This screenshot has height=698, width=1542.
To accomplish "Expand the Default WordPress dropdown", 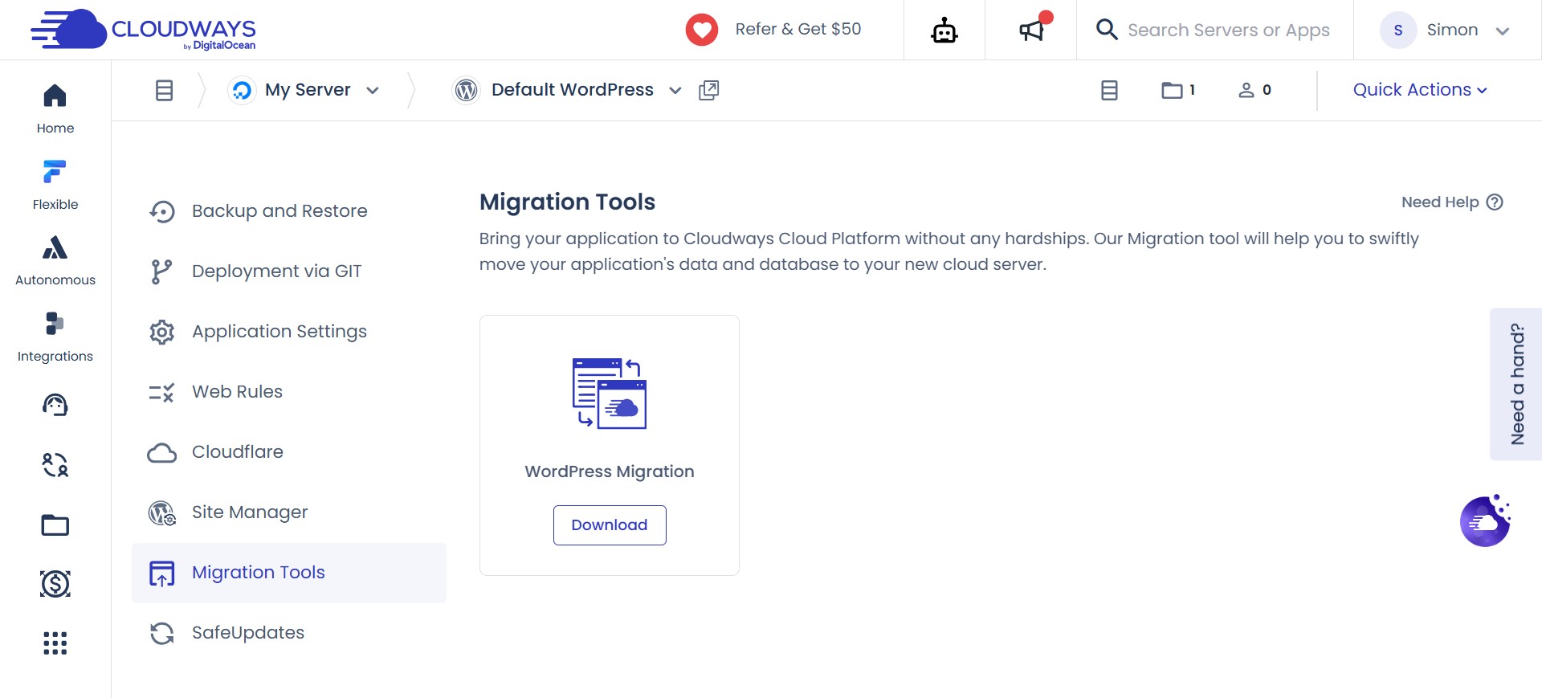I will click(x=675, y=91).
